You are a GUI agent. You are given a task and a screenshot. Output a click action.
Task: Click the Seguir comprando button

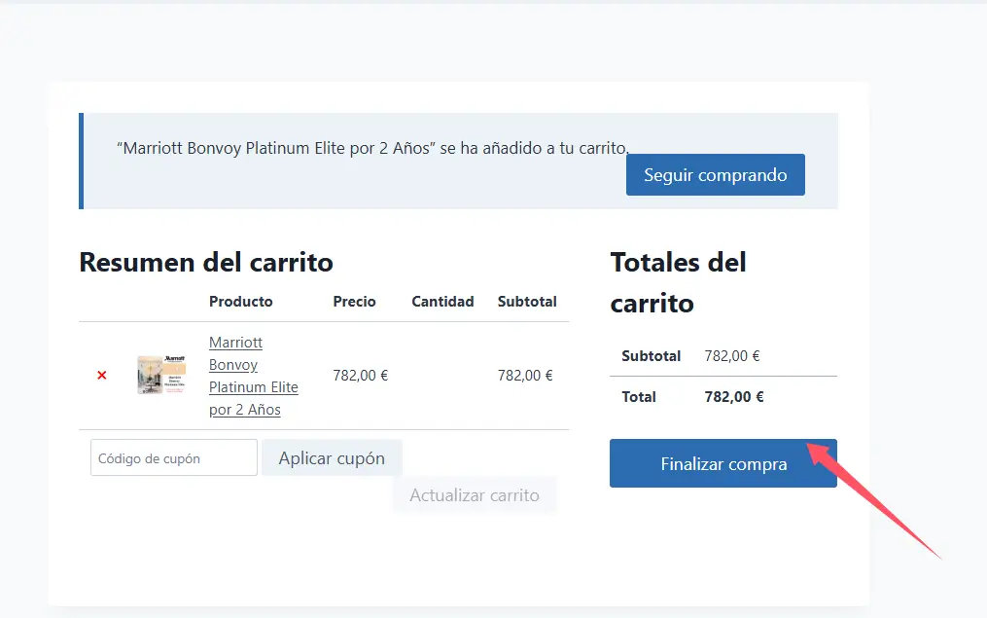[x=715, y=174]
